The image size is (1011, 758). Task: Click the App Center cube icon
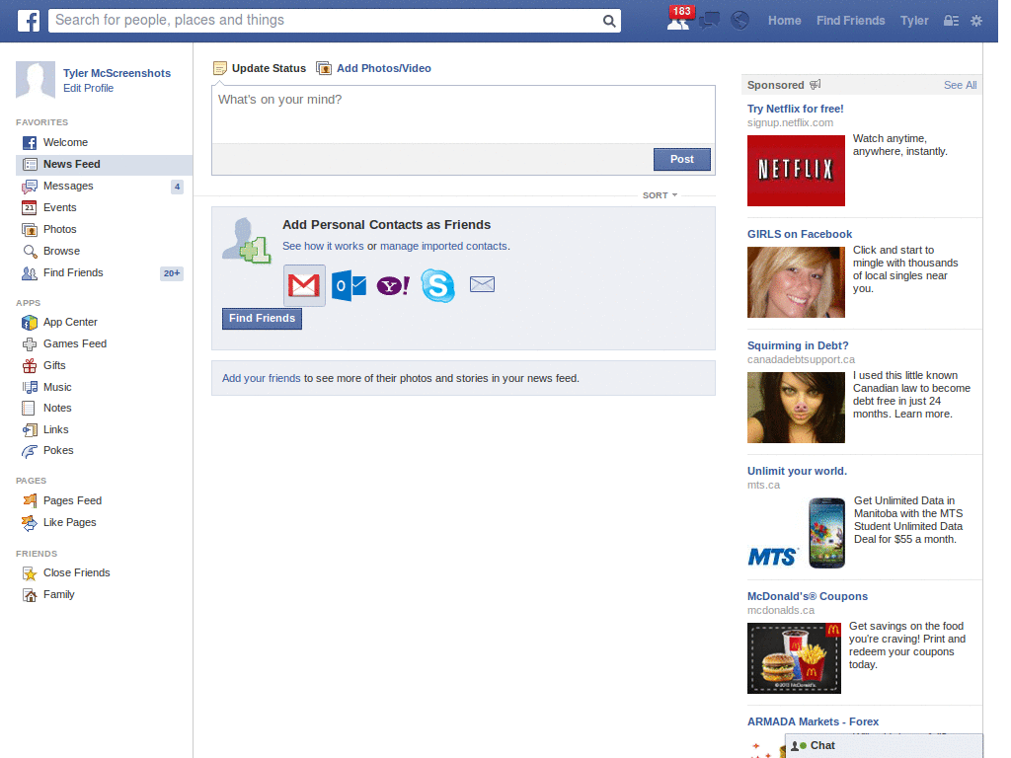click(30, 323)
